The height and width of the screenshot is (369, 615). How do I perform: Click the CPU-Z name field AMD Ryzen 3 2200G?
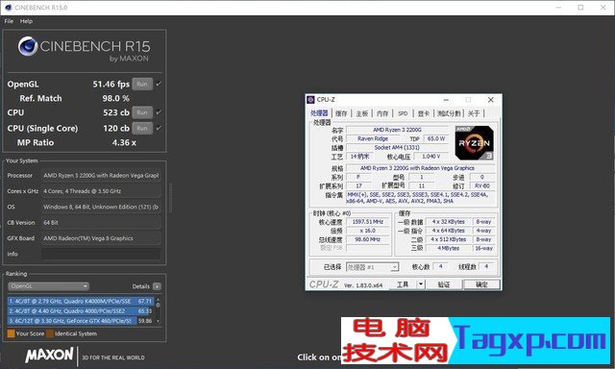[397, 130]
